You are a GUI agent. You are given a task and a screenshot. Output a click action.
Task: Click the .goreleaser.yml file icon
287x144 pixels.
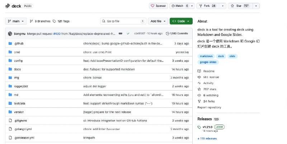coord(10,138)
